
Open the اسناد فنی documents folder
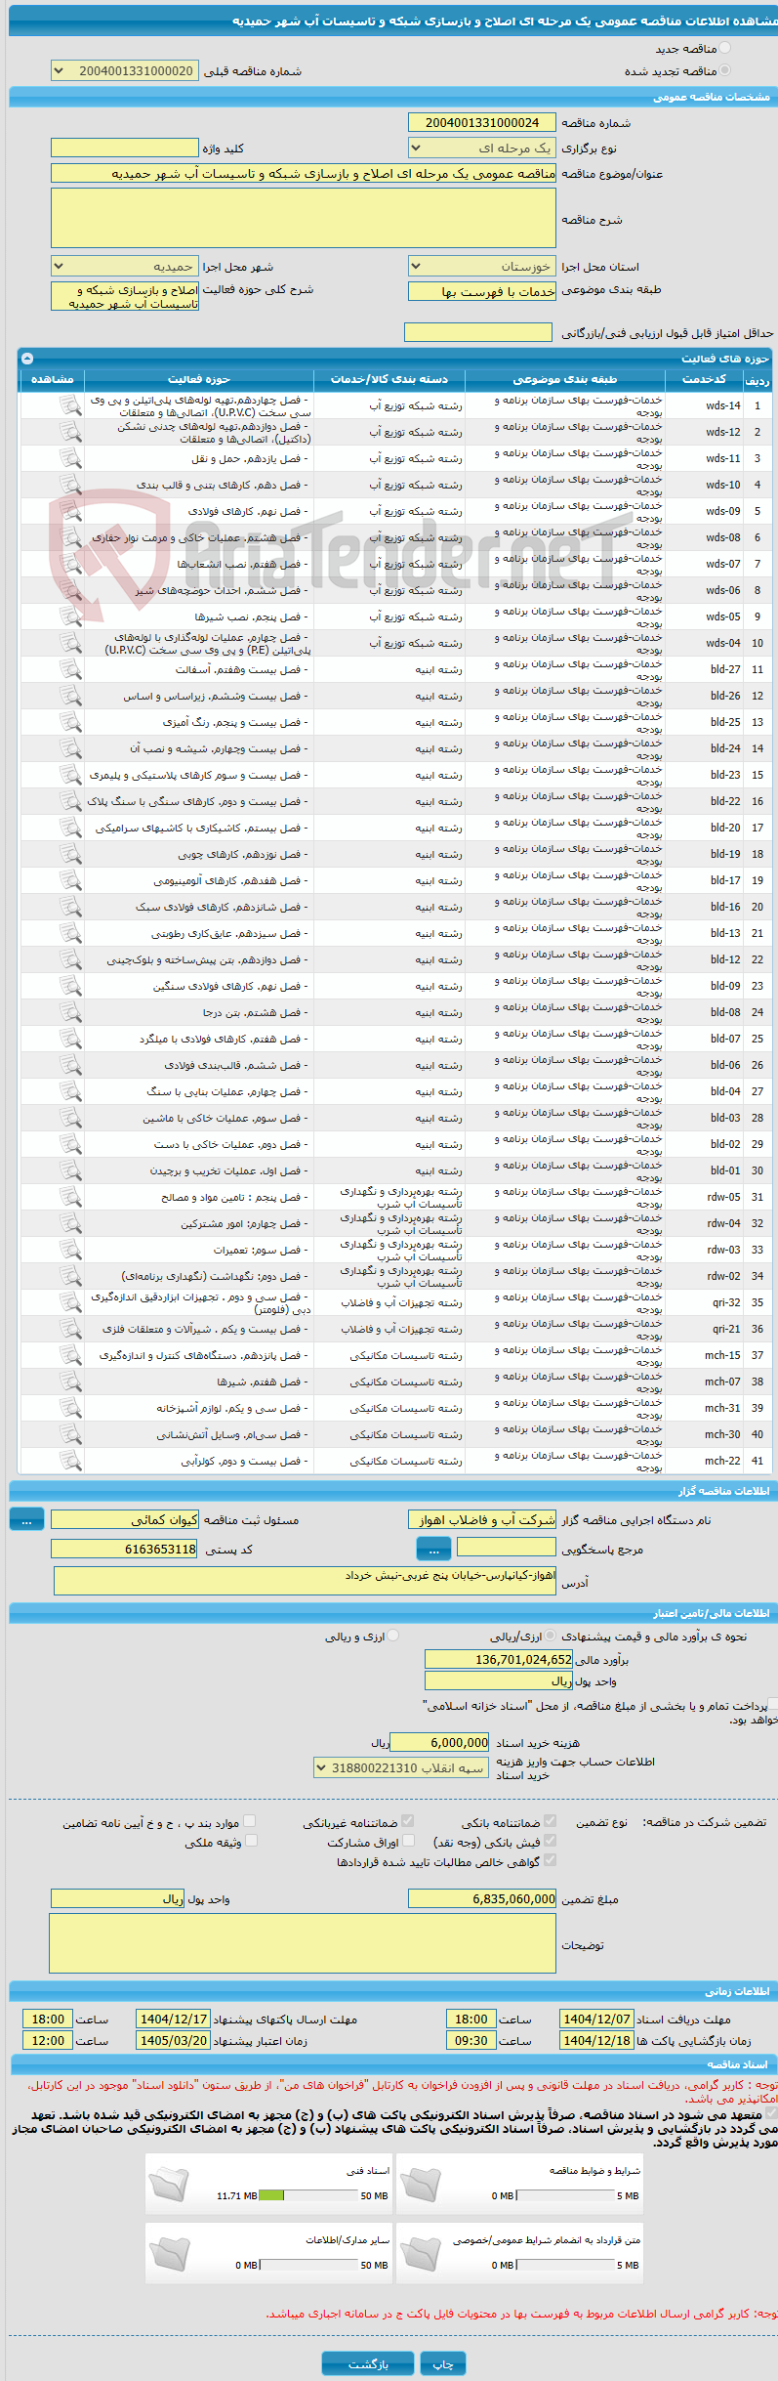click(x=169, y=2184)
